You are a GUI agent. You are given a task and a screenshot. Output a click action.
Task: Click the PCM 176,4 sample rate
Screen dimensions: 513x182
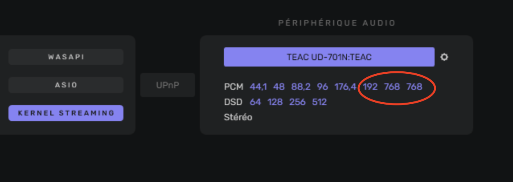(345, 87)
